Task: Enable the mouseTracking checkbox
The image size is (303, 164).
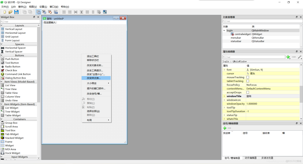Action: (247, 77)
